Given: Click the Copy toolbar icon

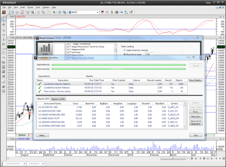Looking at the screenshot, I should tap(43, 12).
